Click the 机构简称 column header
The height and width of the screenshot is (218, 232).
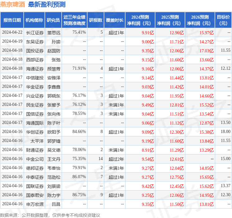coord(34,20)
